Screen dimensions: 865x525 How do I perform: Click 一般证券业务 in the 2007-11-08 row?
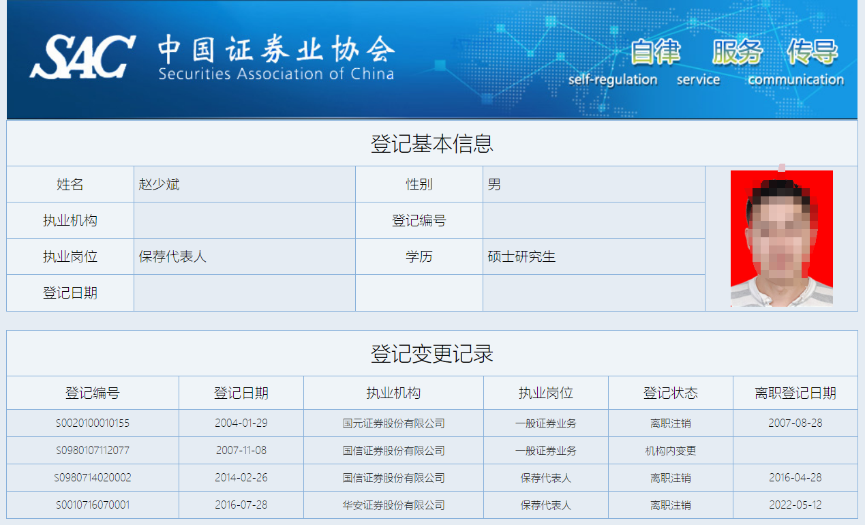pos(546,450)
